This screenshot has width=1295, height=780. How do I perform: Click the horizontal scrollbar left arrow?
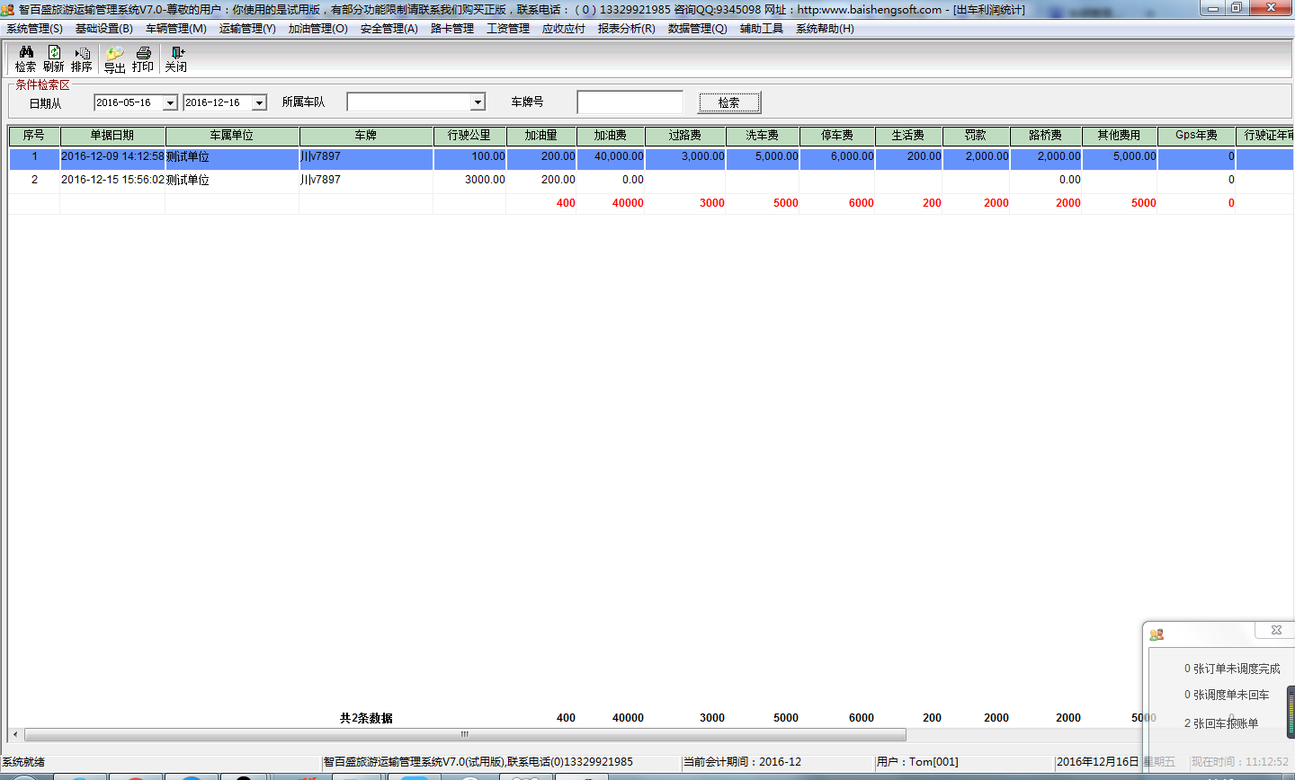pos(15,734)
